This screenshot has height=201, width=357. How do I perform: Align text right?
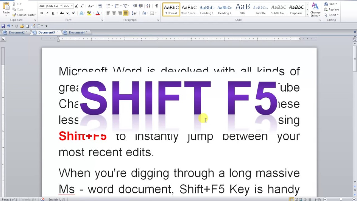(120, 13)
